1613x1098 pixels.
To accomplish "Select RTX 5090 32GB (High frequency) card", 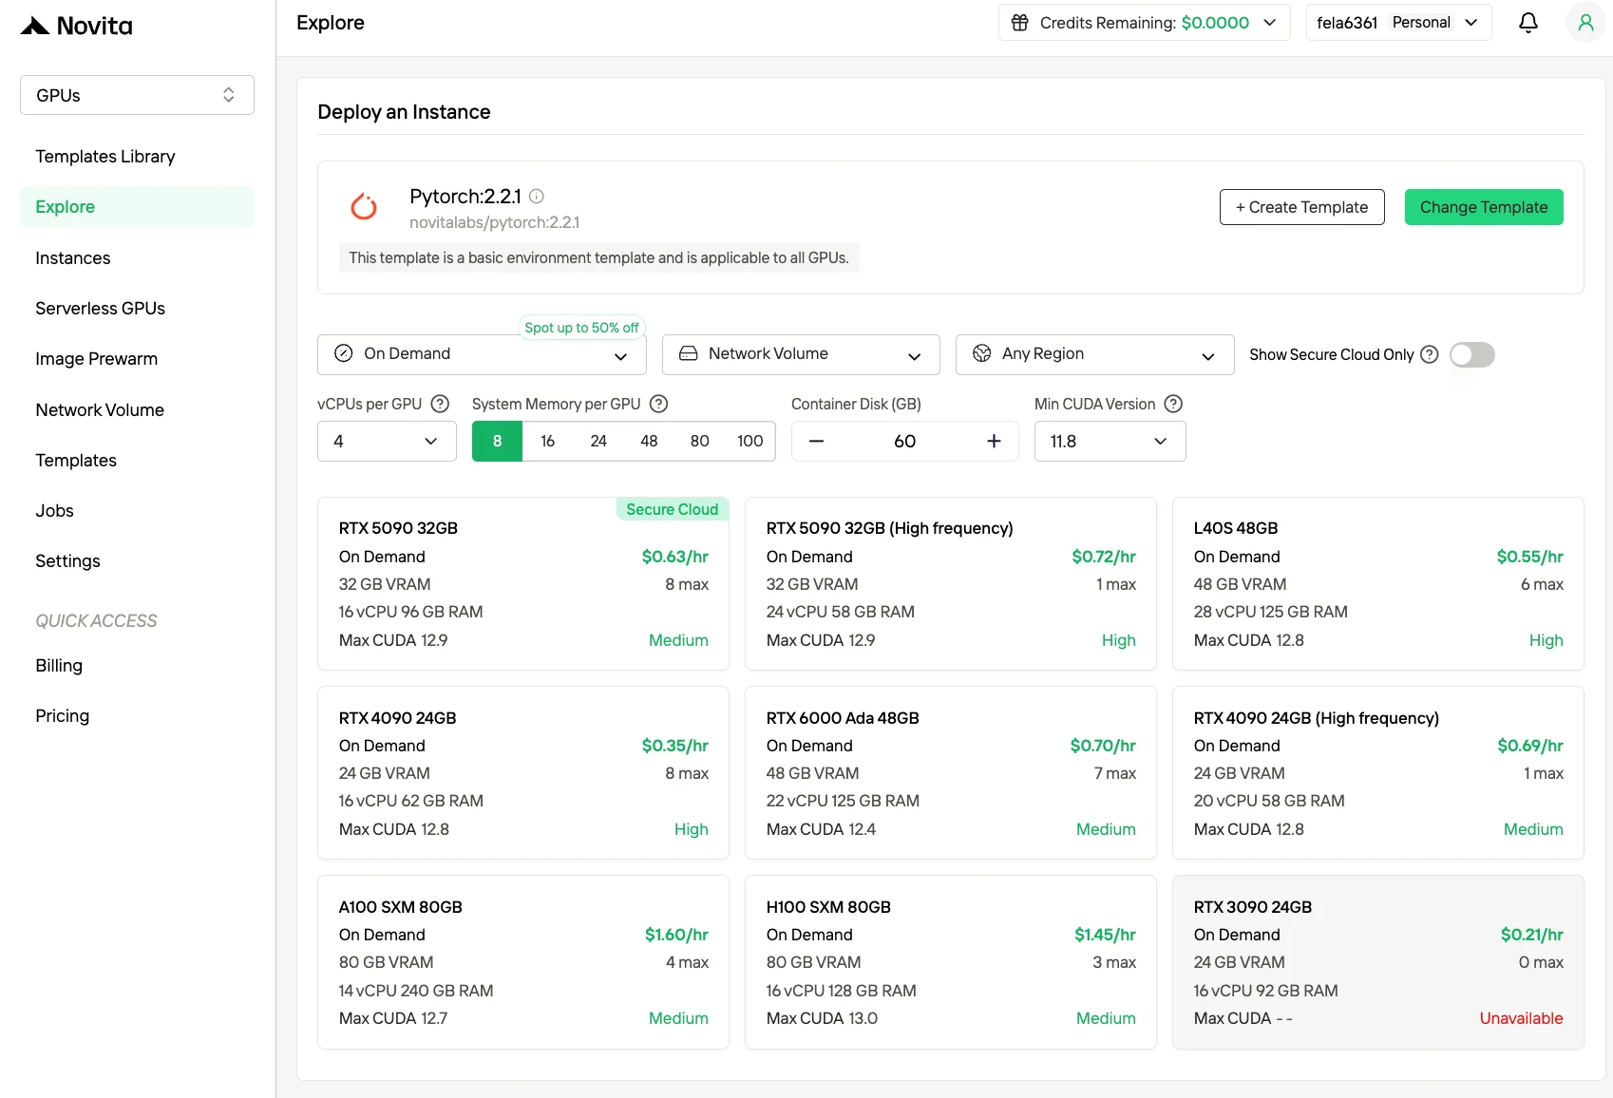I will (x=951, y=583).
